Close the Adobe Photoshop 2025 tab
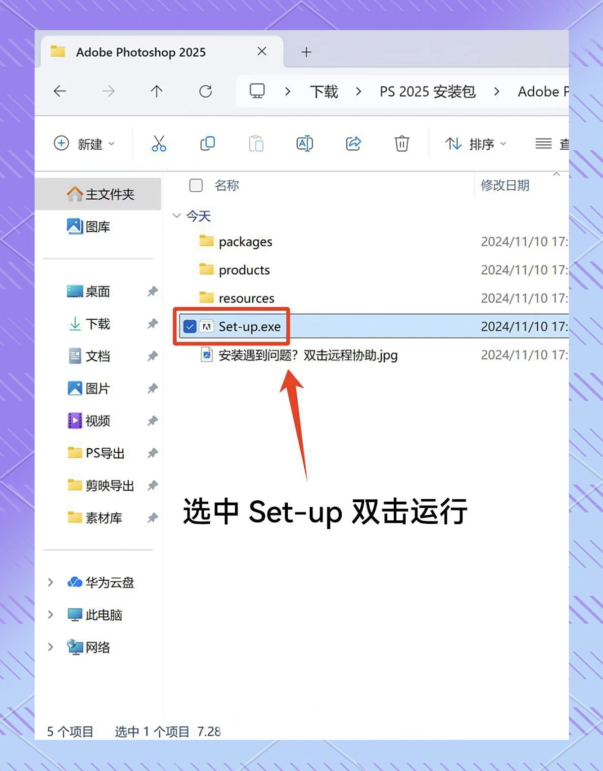The width and height of the screenshot is (603, 771). click(262, 51)
